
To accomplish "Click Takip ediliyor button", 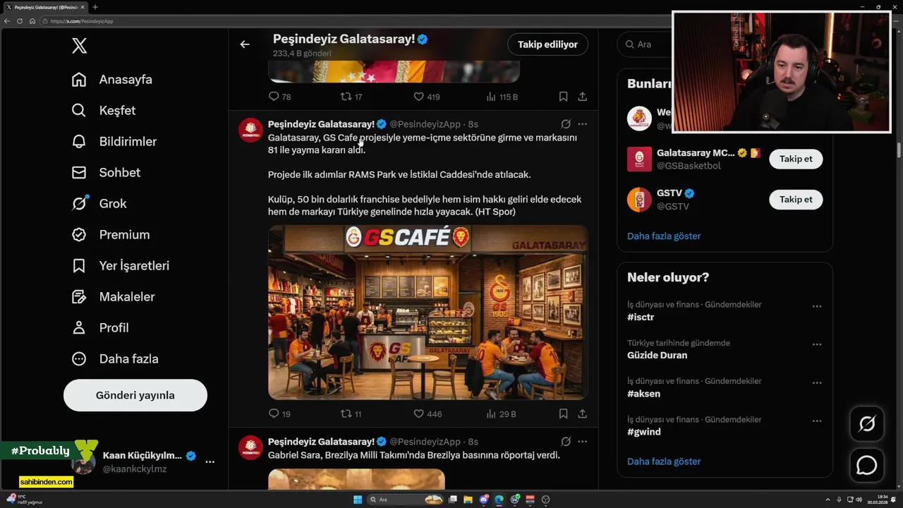I will [547, 44].
